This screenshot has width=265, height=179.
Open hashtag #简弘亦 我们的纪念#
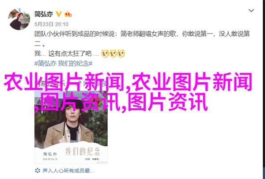(64, 64)
